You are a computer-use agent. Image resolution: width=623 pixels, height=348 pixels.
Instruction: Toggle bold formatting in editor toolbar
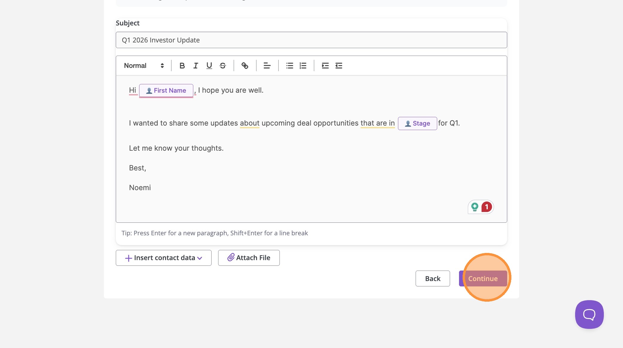coord(182,65)
